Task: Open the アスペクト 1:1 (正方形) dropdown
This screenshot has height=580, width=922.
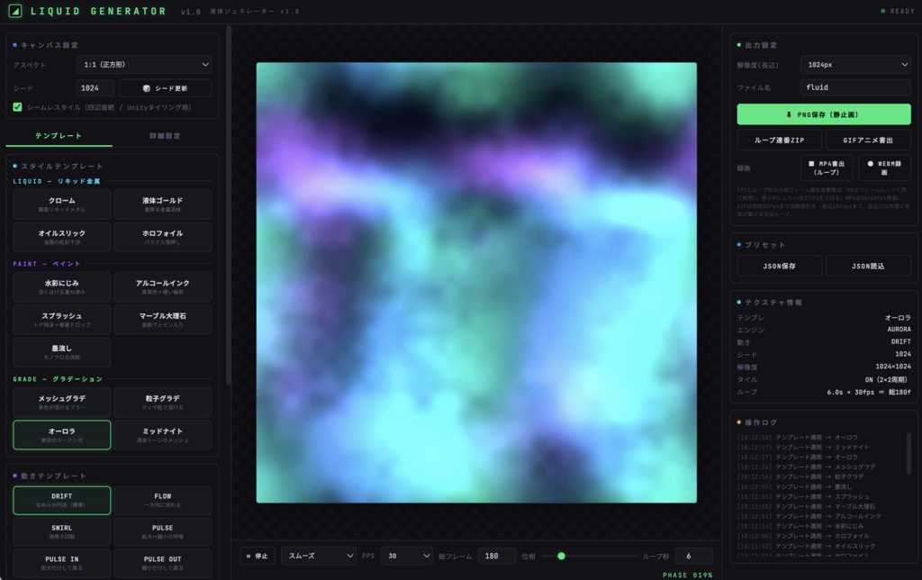Action: point(144,65)
